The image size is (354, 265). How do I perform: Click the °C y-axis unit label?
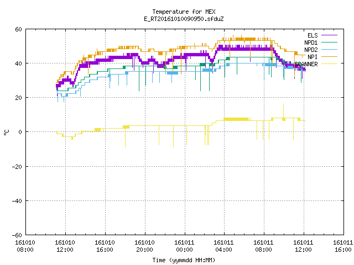(x=7, y=132)
